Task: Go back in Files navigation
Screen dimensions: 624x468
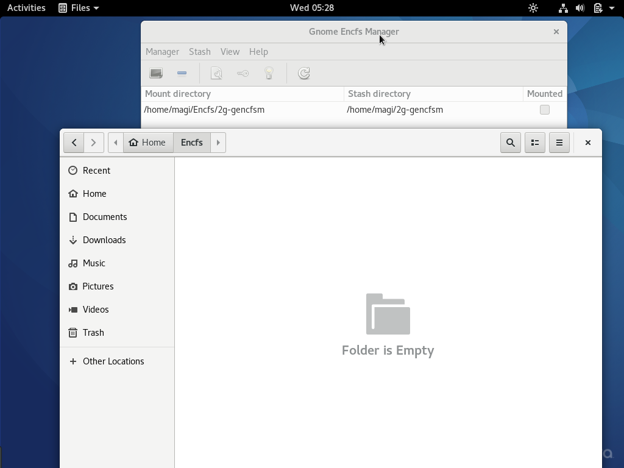Action: pos(74,143)
